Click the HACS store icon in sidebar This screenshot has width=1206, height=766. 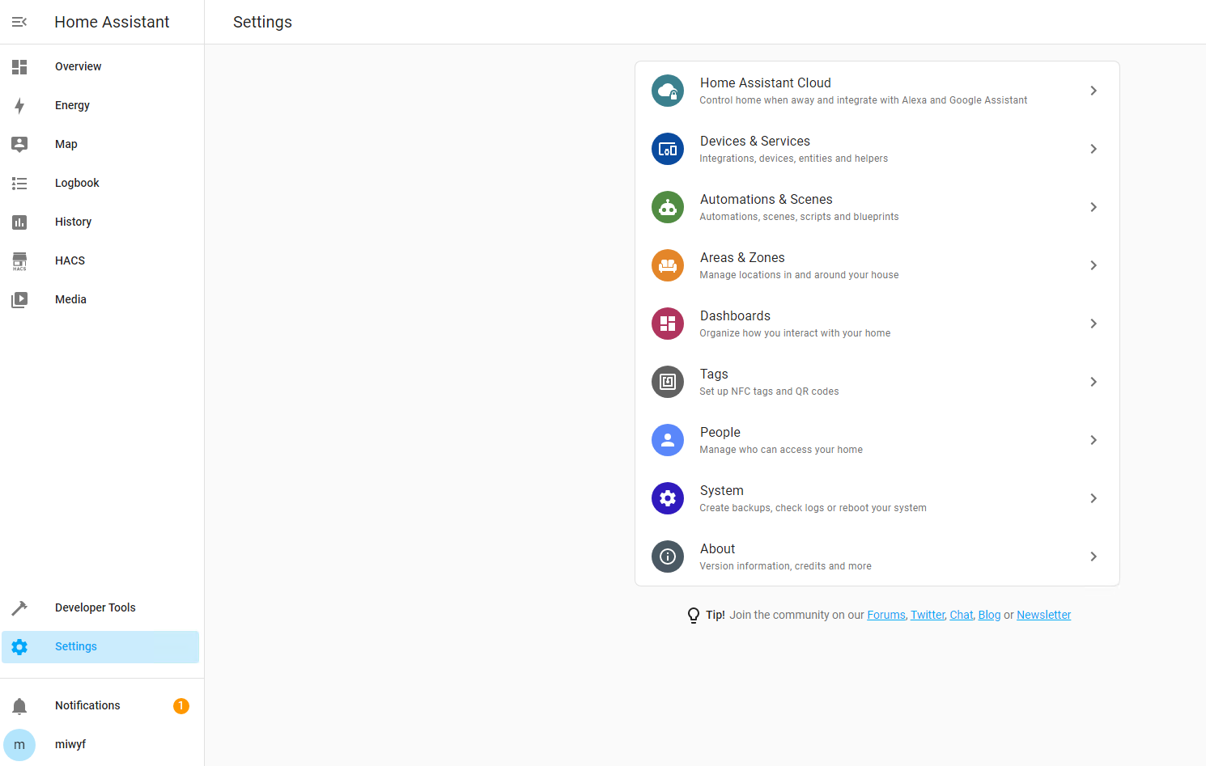click(x=19, y=260)
